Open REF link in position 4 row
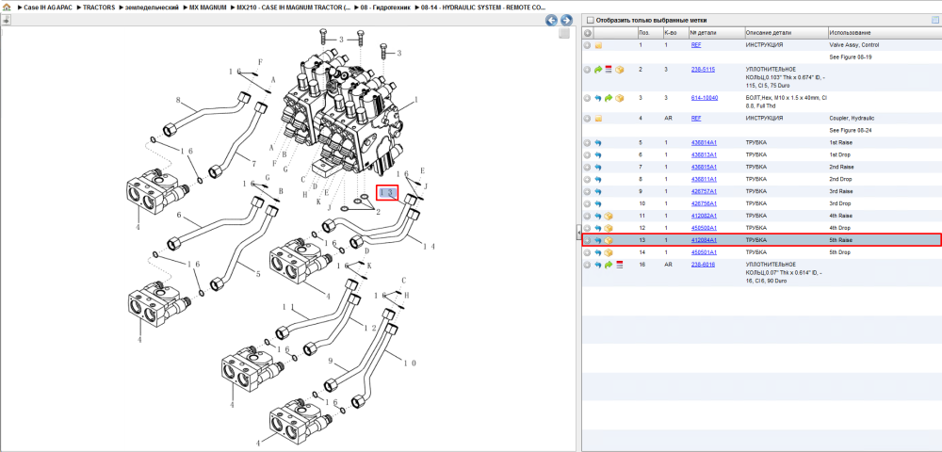The image size is (942, 452). point(696,119)
